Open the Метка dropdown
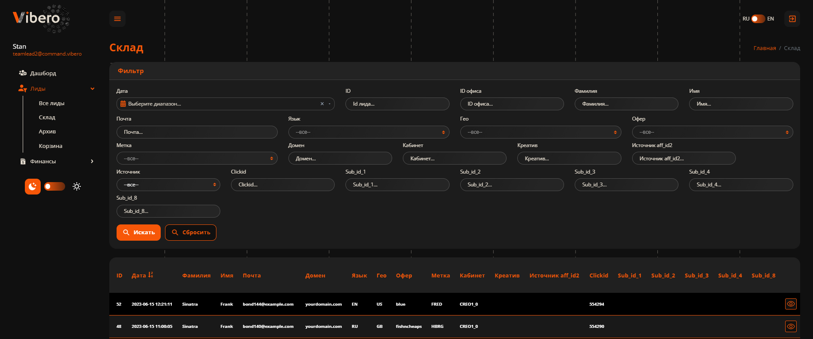 (x=197, y=159)
